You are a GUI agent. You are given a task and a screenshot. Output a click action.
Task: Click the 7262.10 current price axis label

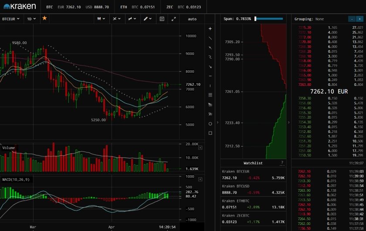click(x=193, y=85)
